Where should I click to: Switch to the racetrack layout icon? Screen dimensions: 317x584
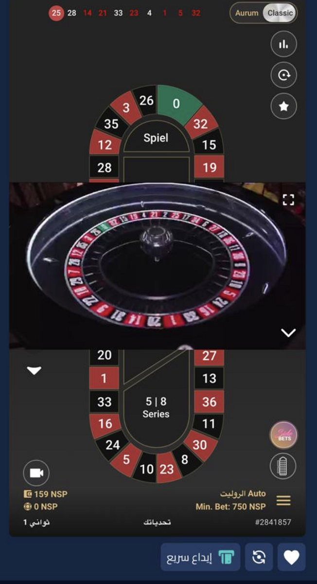(283, 466)
